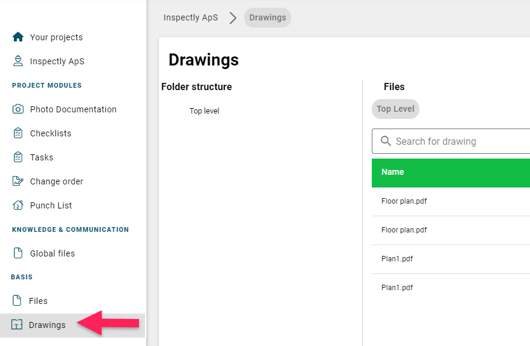
Task: Focus the Search for drawing field
Action: pos(451,141)
